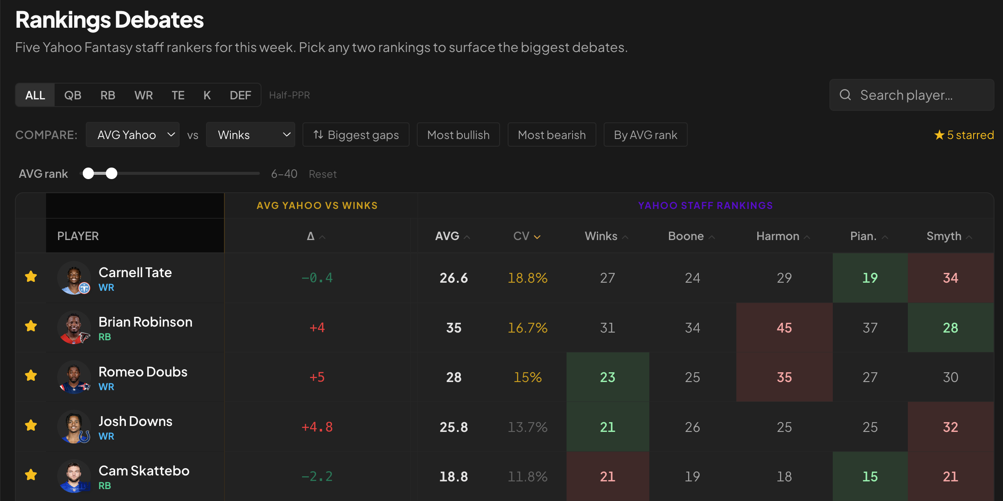Sort by the Smyth column header
The width and height of the screenshot is (1003, 501).
tap(949, 236)
